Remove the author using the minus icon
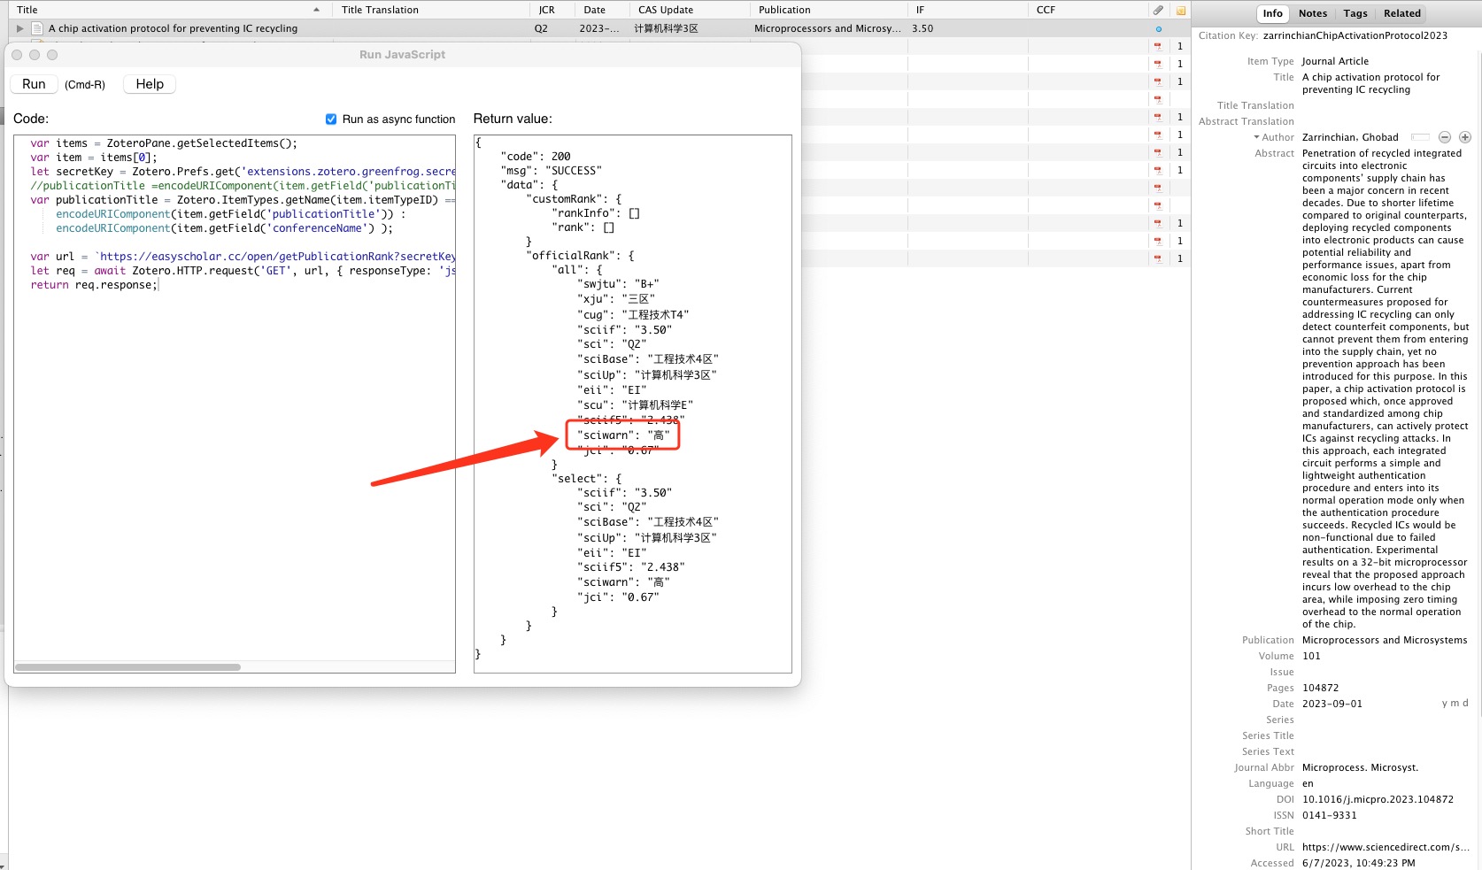The image size is (1482, 870). point(1445,136)
